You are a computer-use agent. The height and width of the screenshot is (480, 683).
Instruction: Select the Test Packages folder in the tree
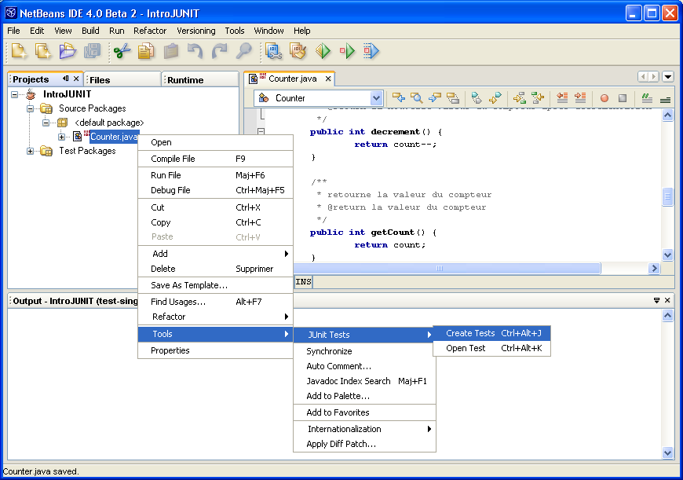[x=87, y=151]
